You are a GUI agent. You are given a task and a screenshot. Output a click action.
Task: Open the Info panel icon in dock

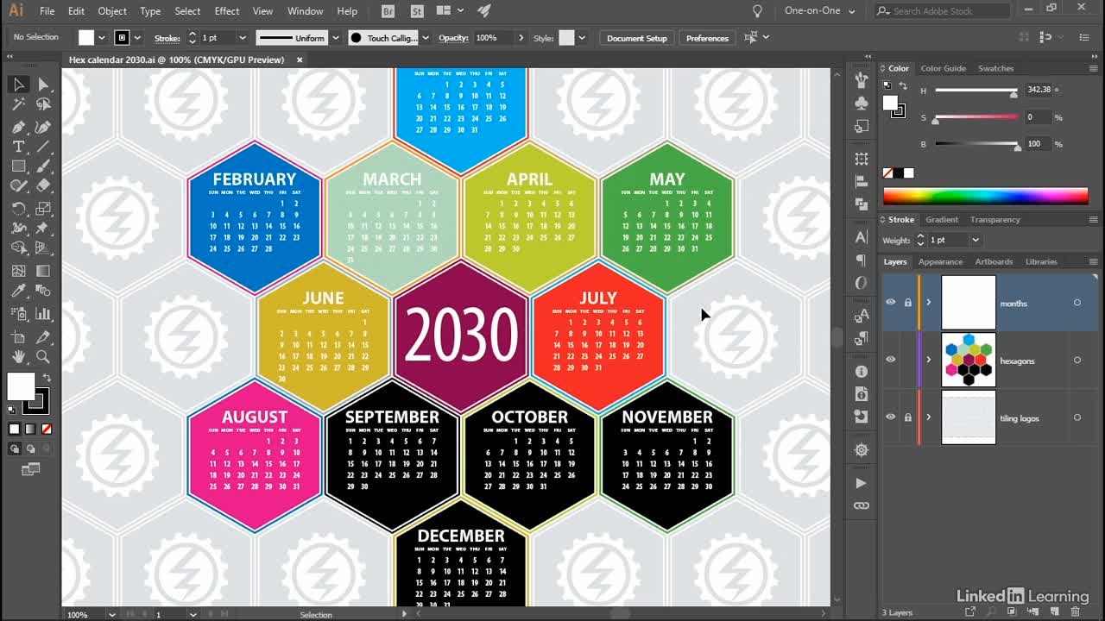pyautogui.click(x=861, y=372)
